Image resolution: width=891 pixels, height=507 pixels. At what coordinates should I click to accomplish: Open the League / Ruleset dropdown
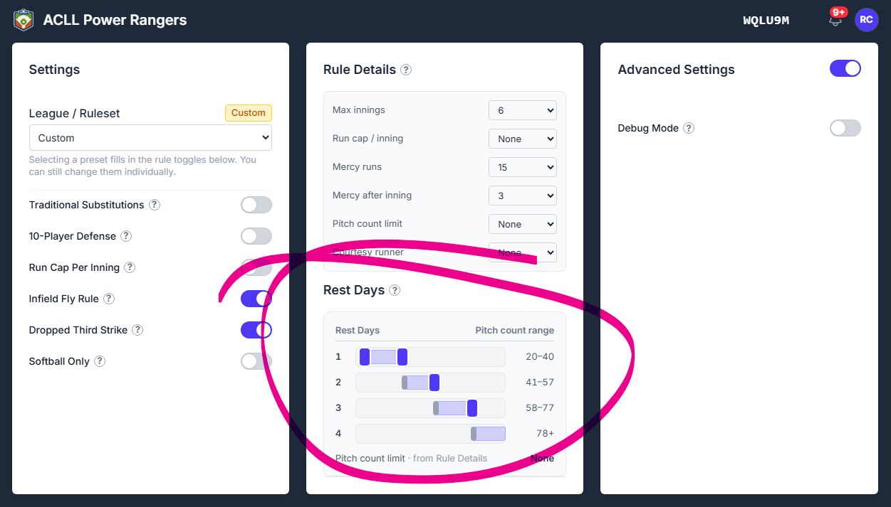click(150, 138)
